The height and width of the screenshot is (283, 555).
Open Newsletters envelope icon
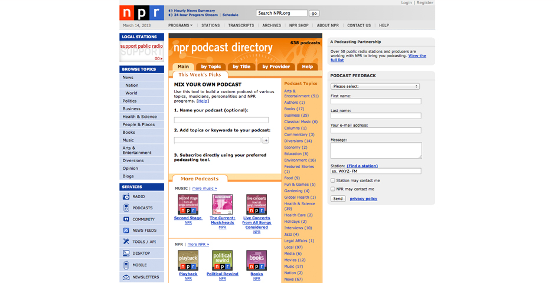(126, 277)
